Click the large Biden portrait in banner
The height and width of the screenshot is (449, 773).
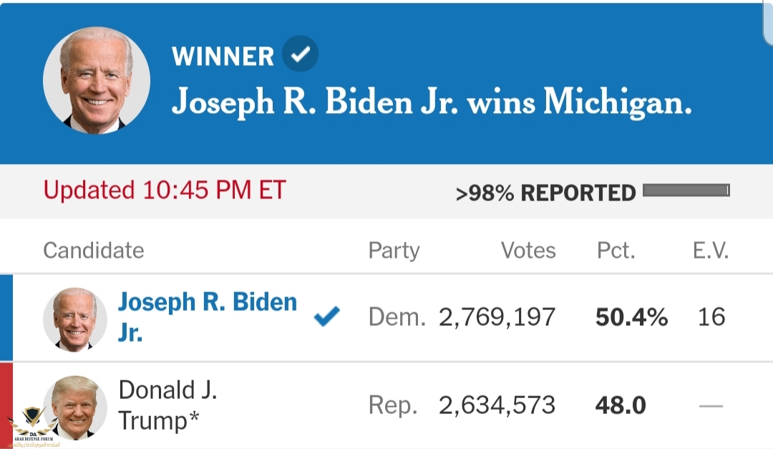(97, 80)
